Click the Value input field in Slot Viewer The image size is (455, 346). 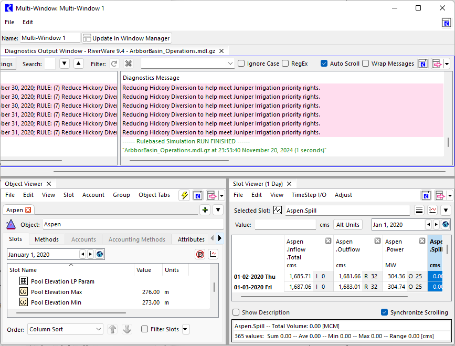(285, 225)
